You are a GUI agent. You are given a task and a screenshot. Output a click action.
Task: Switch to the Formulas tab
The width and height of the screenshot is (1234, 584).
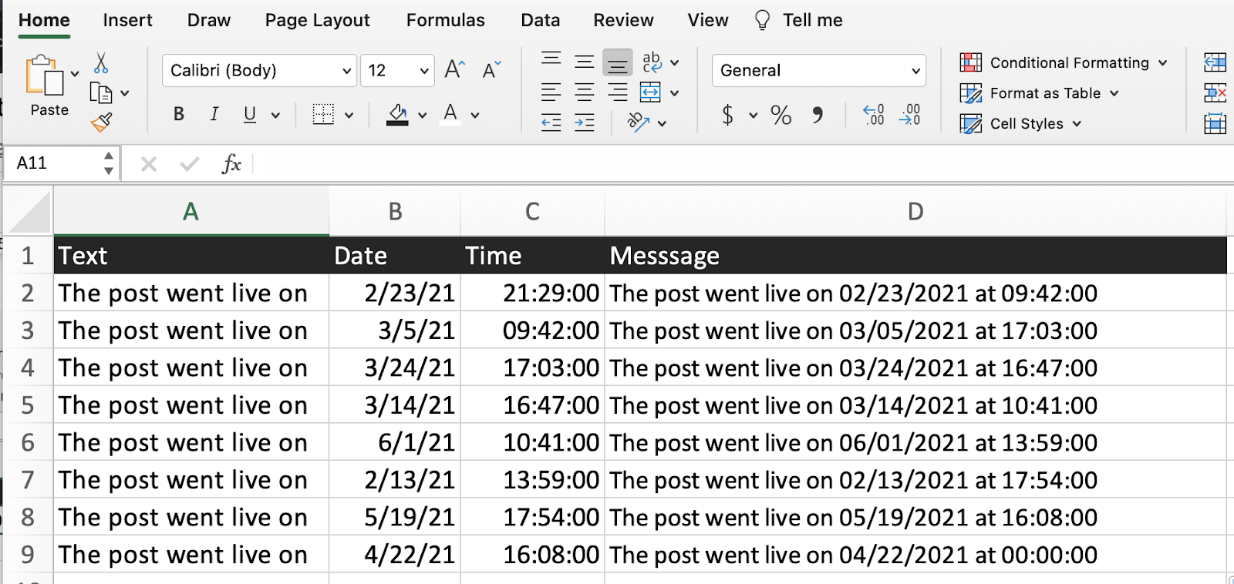tap(445, 20)
